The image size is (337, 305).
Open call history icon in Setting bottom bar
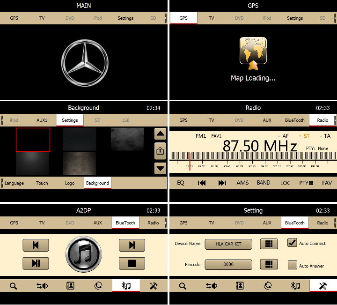(268, 286)
